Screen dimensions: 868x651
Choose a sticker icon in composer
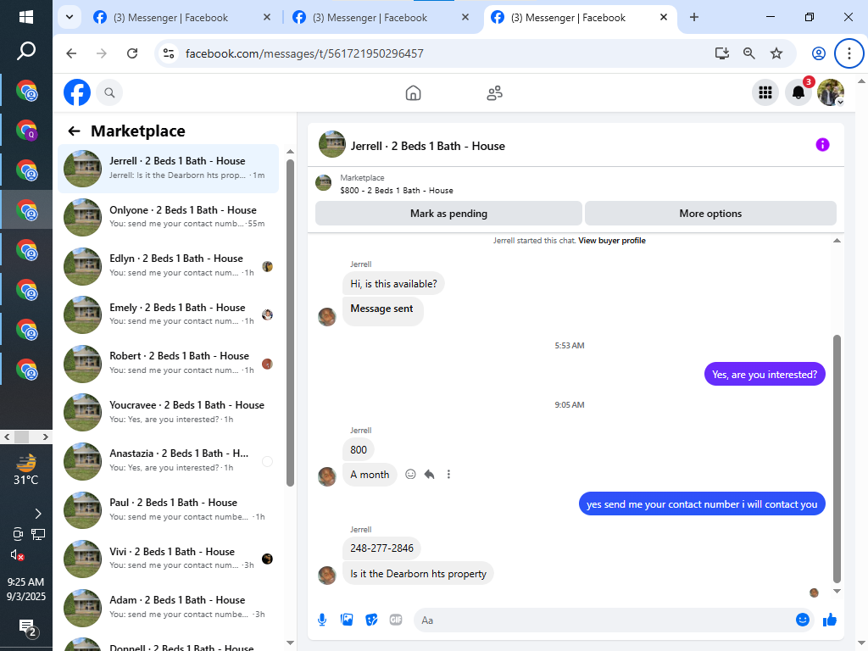(x=371, y=620)
